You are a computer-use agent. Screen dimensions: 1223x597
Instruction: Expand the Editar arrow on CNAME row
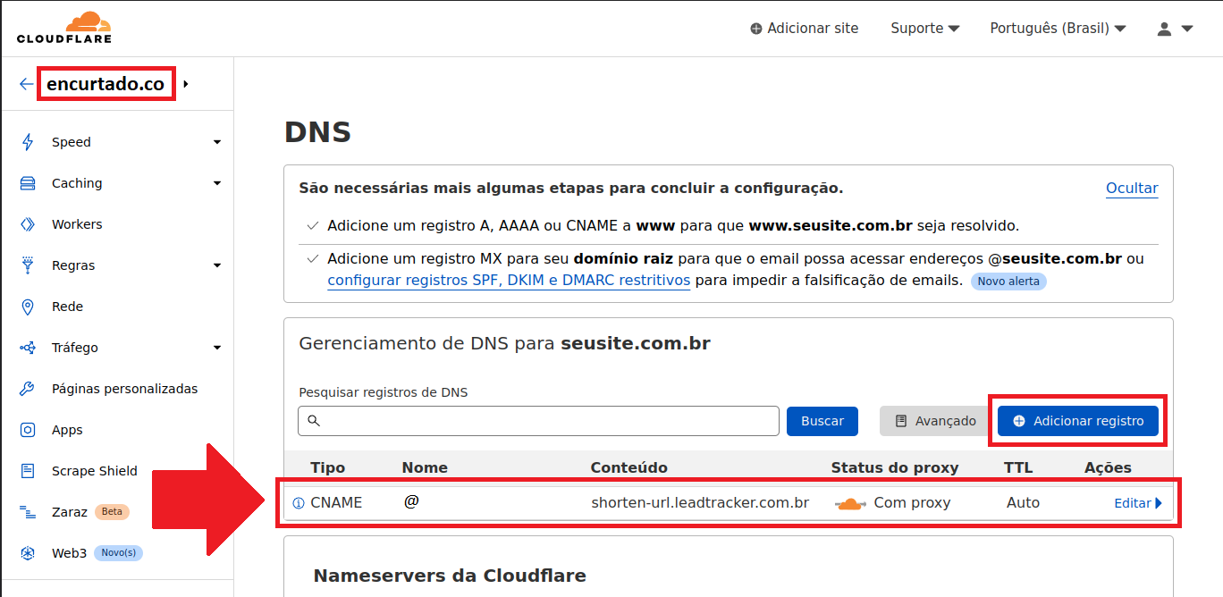click(1159, 503)
